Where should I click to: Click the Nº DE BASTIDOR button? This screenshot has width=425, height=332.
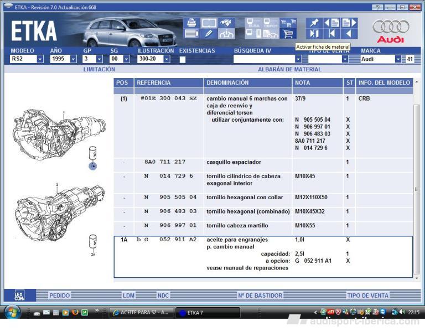[x=260, y=295]
